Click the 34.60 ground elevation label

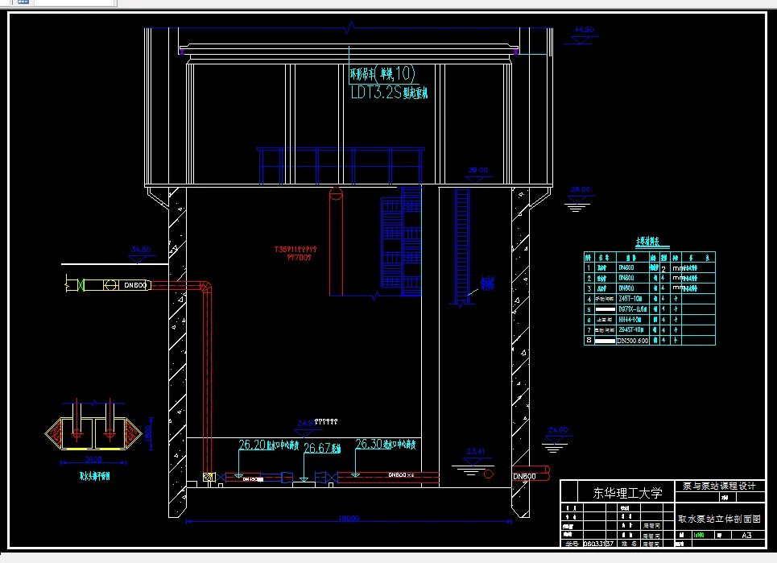[141, 250]
